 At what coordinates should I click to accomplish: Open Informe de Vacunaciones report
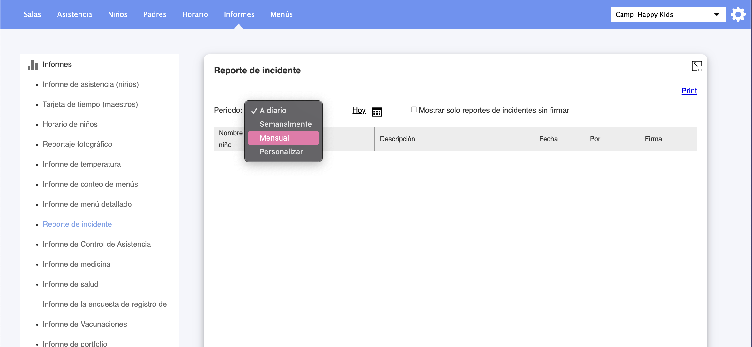point(85,324)
